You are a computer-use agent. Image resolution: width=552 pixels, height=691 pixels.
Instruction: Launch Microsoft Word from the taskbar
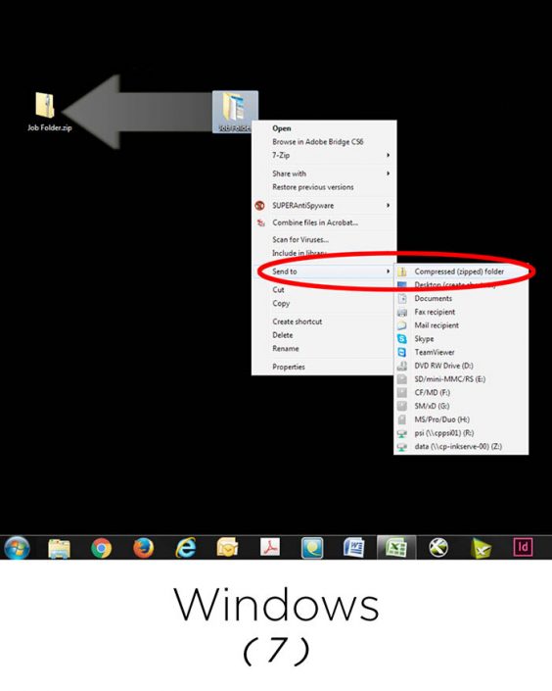click(x=354, y=548)
